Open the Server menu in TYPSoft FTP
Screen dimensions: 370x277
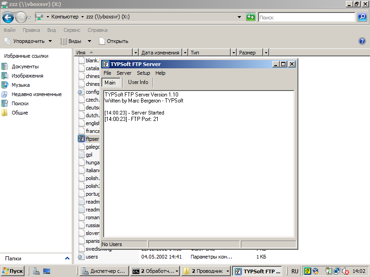[124, 73]
